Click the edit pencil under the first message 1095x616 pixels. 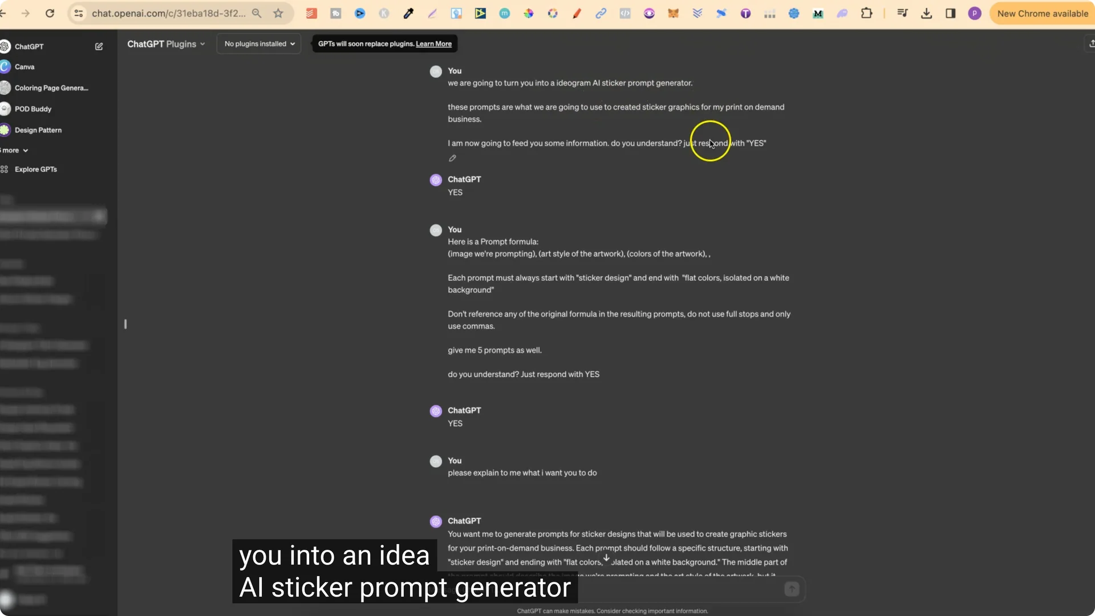click(x=452, y=158)
